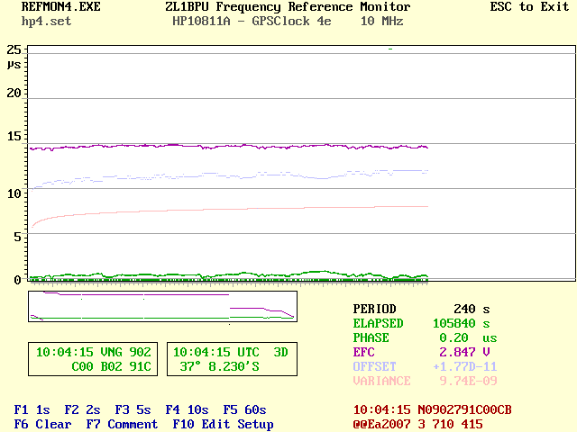Select the F4 10s period option
577x432 pixels.
pos(187,409)
